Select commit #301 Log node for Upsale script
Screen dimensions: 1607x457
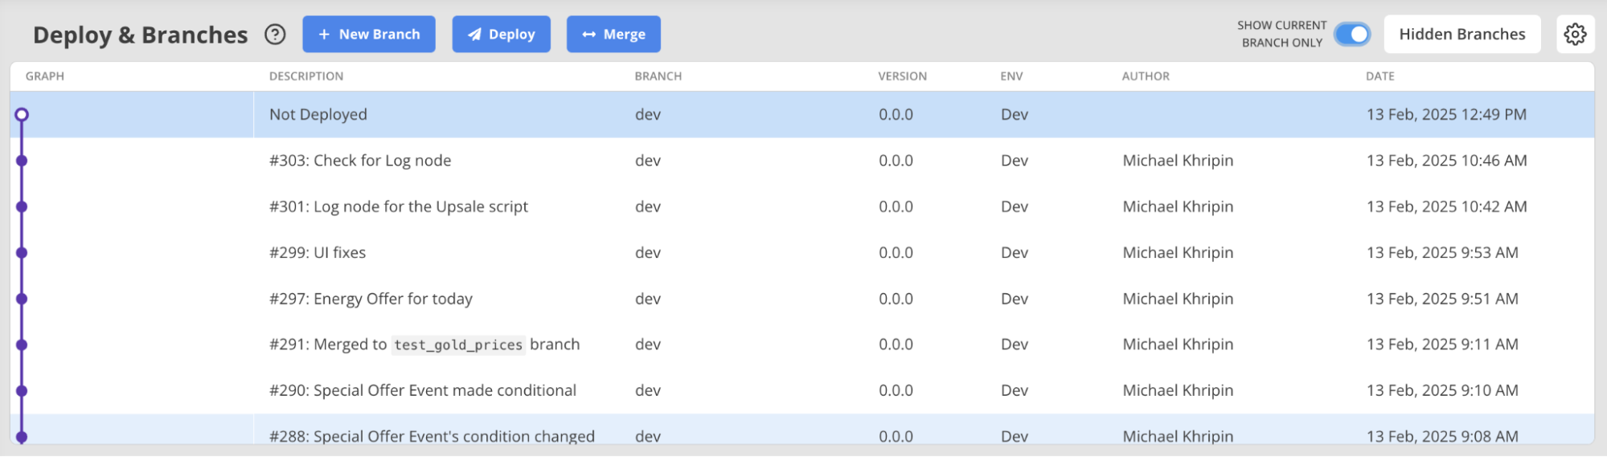click(399, 207)
